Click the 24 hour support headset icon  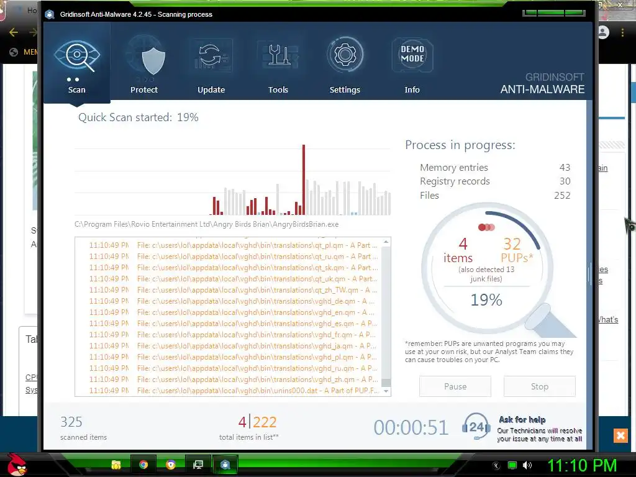pyautogui.click(x=476, y=426)
